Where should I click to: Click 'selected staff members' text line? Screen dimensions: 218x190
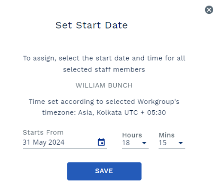[x=104, y=70]
